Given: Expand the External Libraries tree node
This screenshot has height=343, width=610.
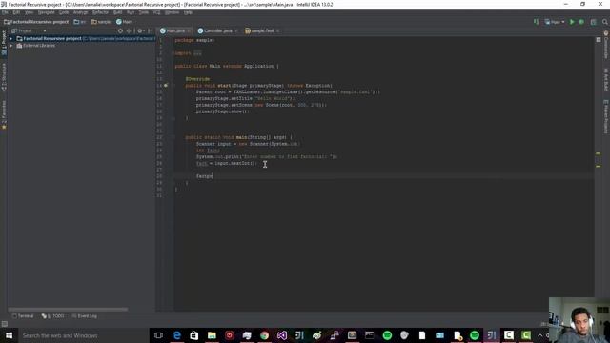Looking at the screenshot, I should [10, 46].
